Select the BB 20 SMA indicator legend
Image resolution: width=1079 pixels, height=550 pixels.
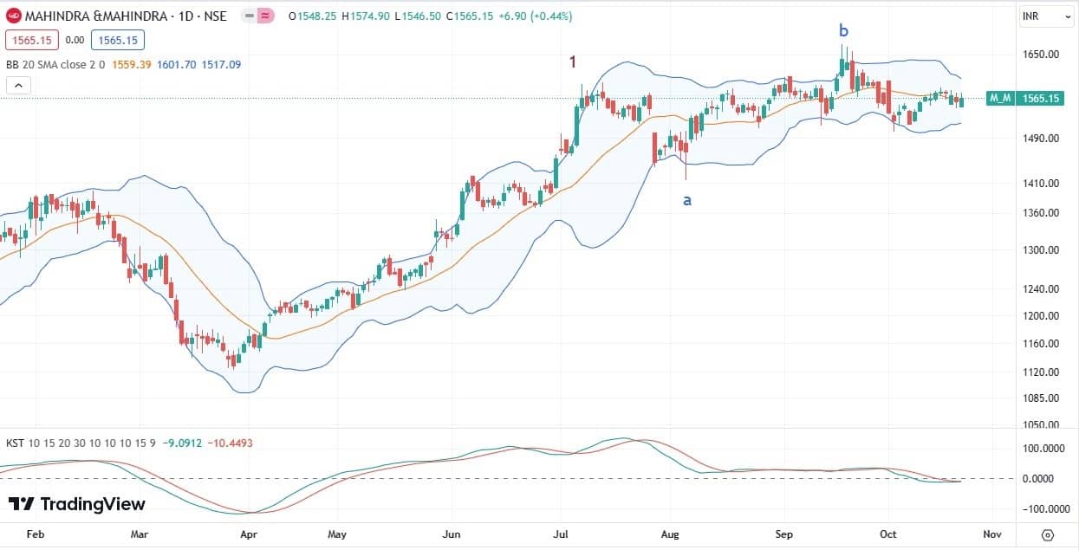(x=55, y=64)
